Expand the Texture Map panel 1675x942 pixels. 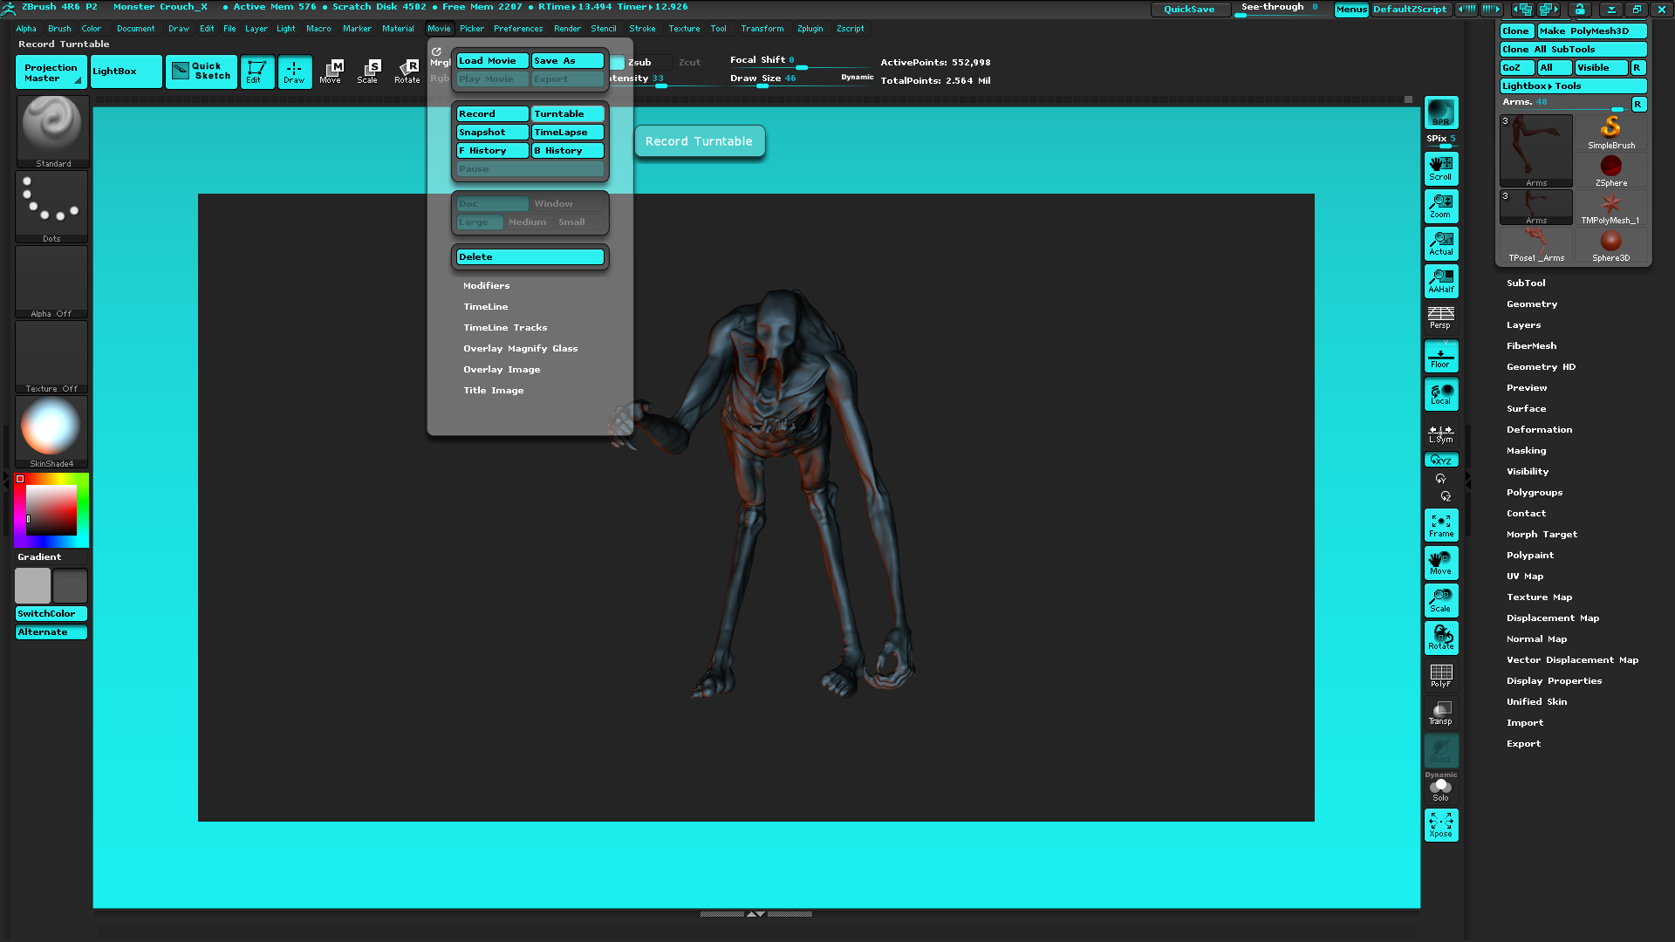click(x=1538, y=597)
